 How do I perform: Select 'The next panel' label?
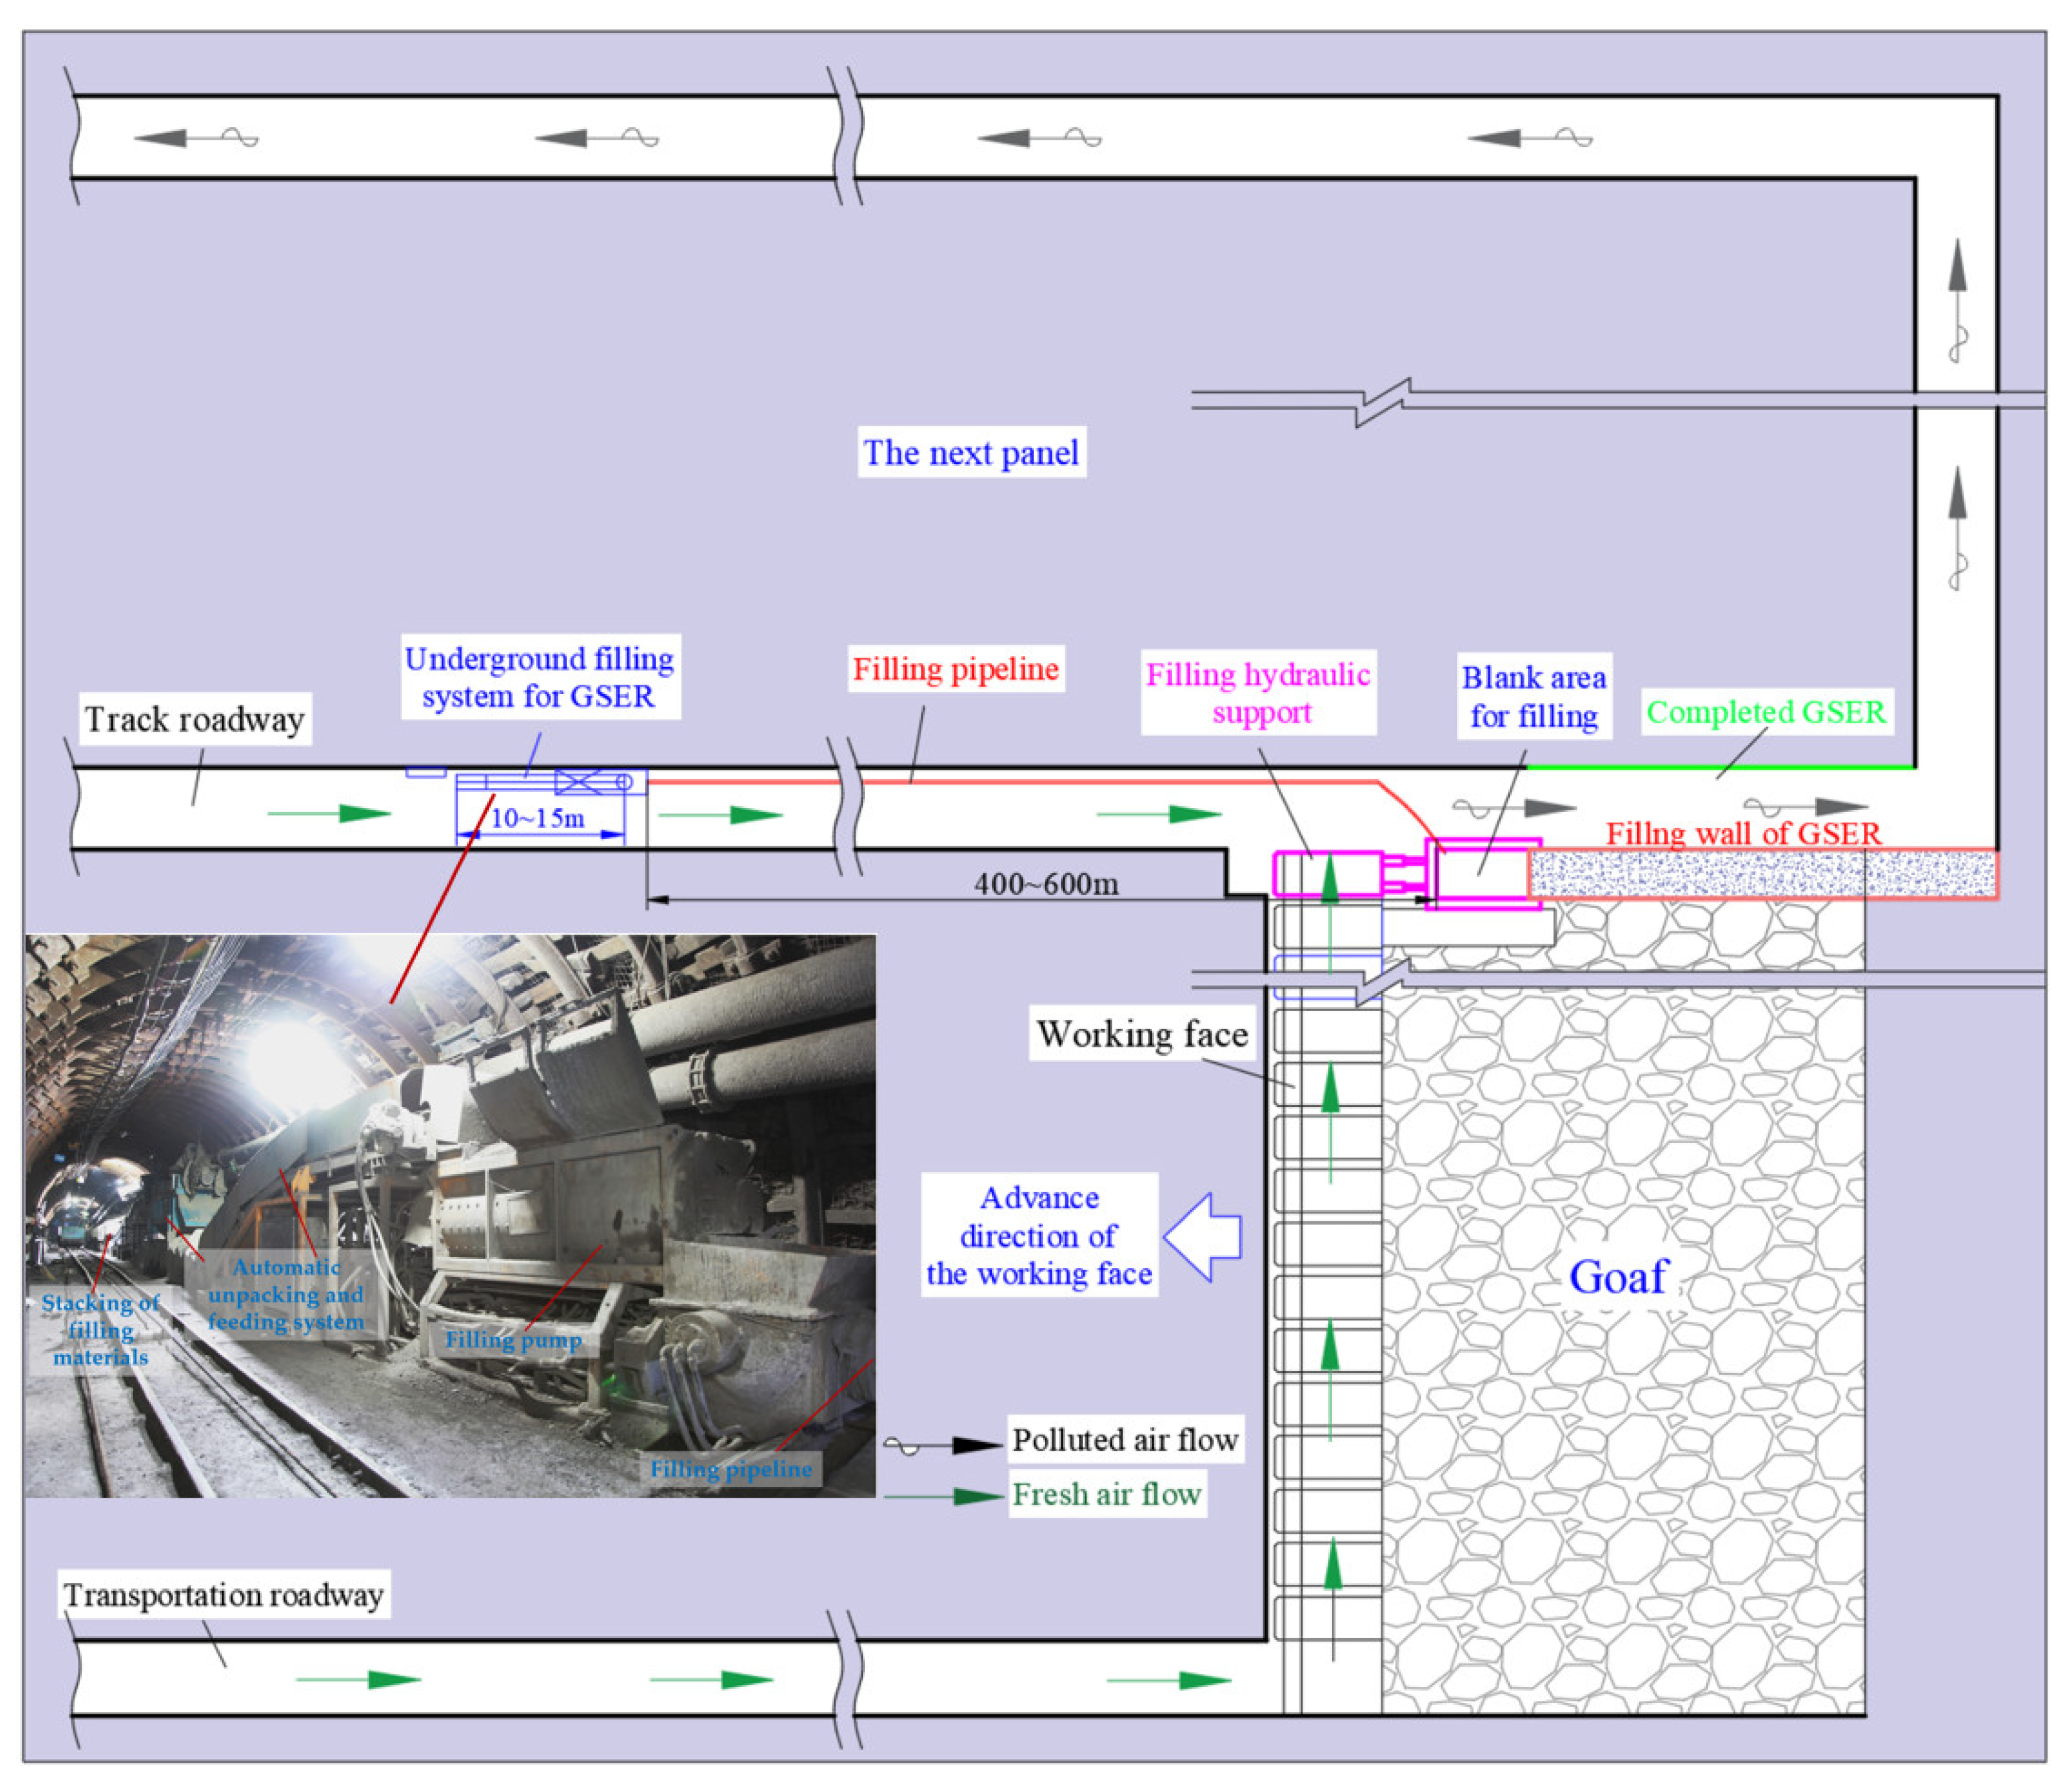pos(971,453)
